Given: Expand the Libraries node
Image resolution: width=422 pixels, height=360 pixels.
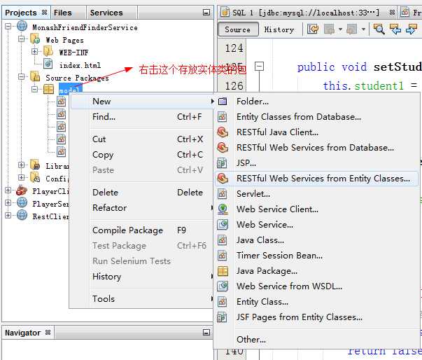Looking at the screenshot, I should (x=21, y=165).
